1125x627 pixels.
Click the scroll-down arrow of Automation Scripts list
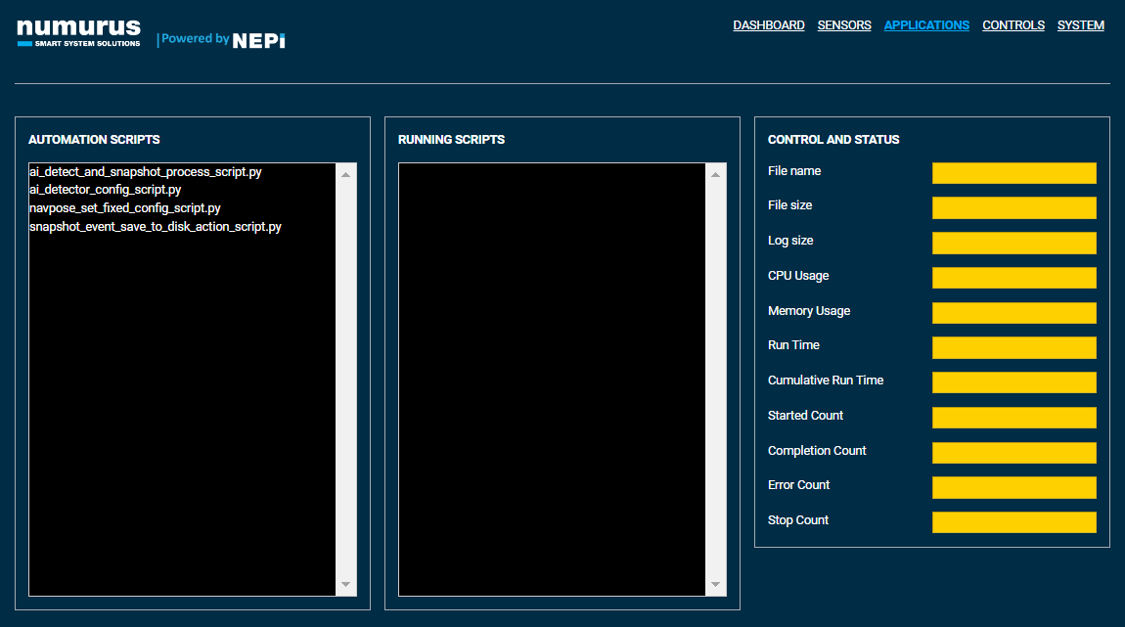[344, 584]
